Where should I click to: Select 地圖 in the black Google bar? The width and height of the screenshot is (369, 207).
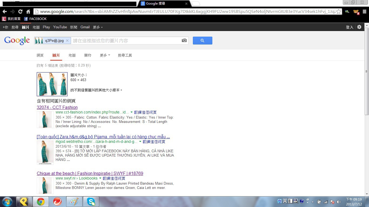click(x=36, y=27)
